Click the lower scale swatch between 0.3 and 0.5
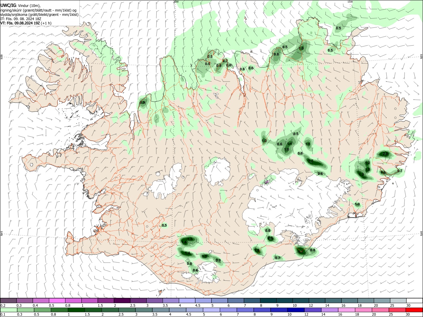 point(26,310)
